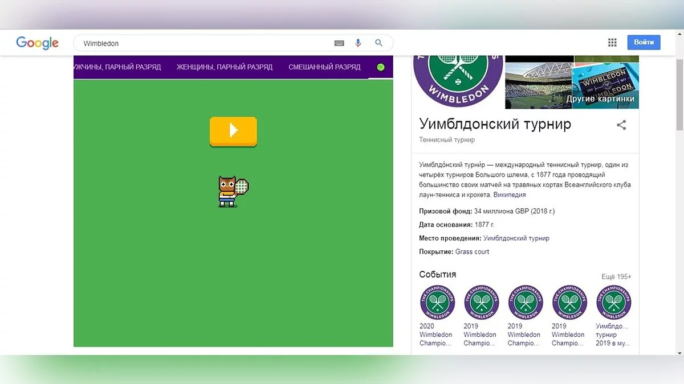Click the События section heading
Viewport: 684px width, 384px height.
point(437,274)
